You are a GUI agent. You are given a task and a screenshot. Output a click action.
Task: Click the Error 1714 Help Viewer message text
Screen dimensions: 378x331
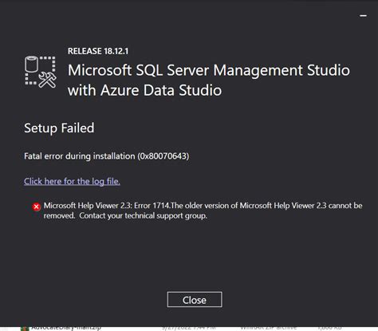tap(203, 206)
